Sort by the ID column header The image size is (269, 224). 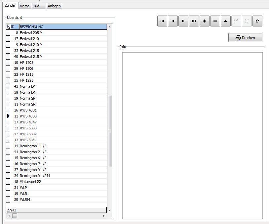tap(15, 27)
